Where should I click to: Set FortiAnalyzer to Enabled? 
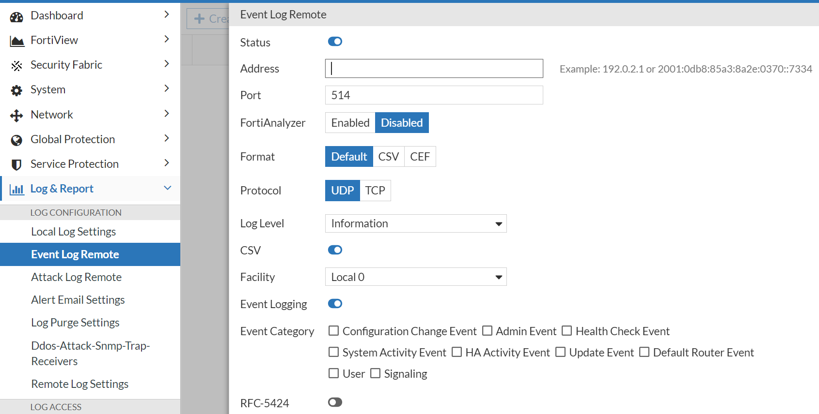350,123
